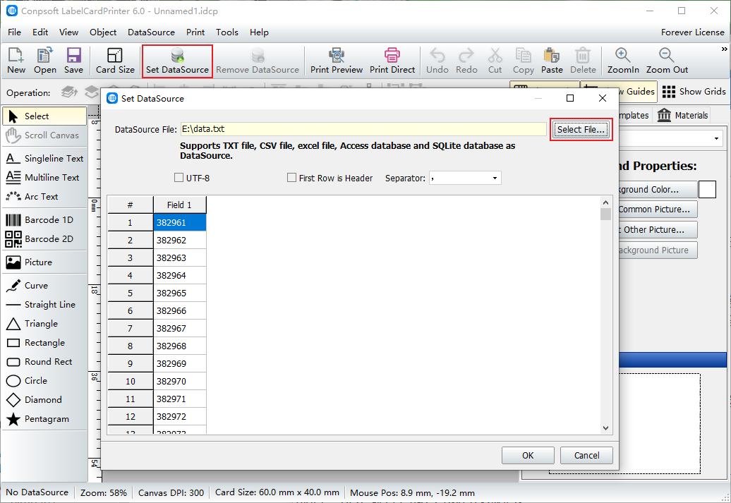Click Set DataSource in toolbar
Image resolution: width=731 pixels, height=503 pixels.
[177, 61]
